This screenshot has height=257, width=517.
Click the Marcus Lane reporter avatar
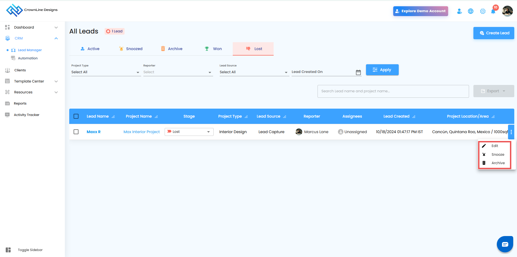click(x=299, y=132)
